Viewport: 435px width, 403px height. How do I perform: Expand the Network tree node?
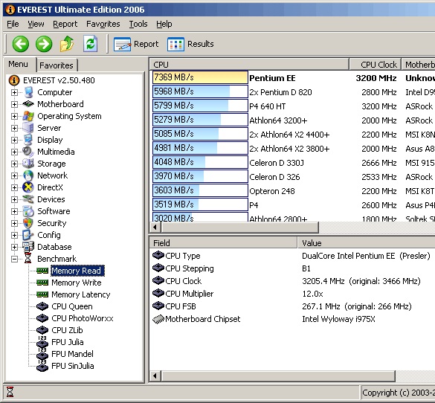point(14,175)
